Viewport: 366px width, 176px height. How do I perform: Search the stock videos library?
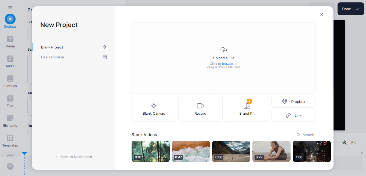pos(305,135)
